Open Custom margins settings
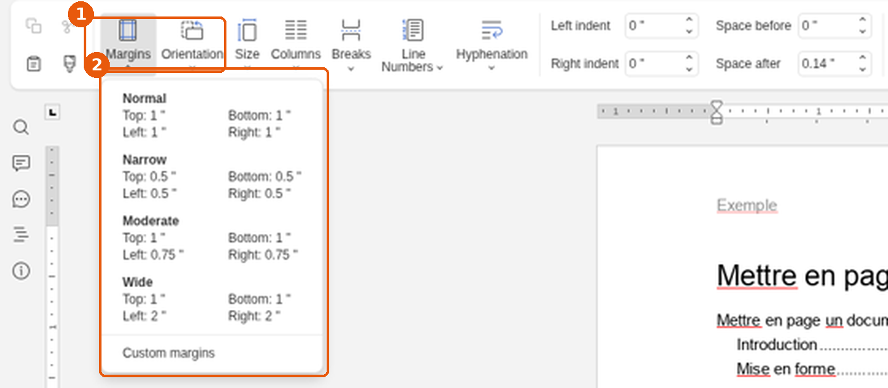Image resolution: width=888 pixels, height=388 pixels. [212, 353]
